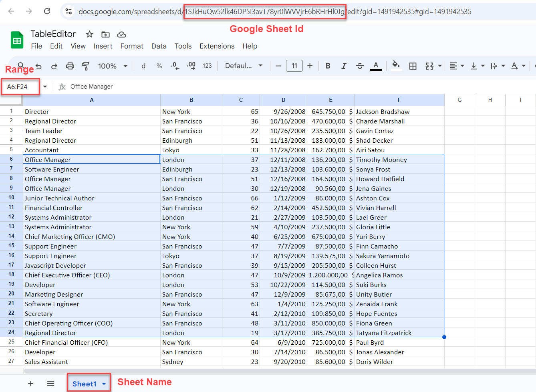Viewport: 536px width, 392px height.
Task: Open the Data menu
Action: point(159,46)
